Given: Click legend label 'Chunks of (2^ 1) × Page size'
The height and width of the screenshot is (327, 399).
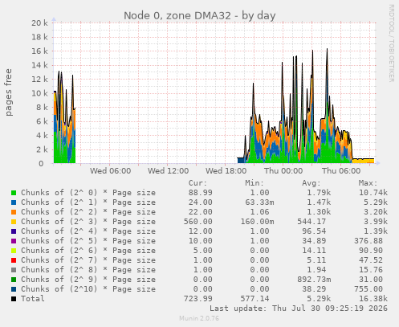Looking at the screenshot, I should (x=88, y=202).
